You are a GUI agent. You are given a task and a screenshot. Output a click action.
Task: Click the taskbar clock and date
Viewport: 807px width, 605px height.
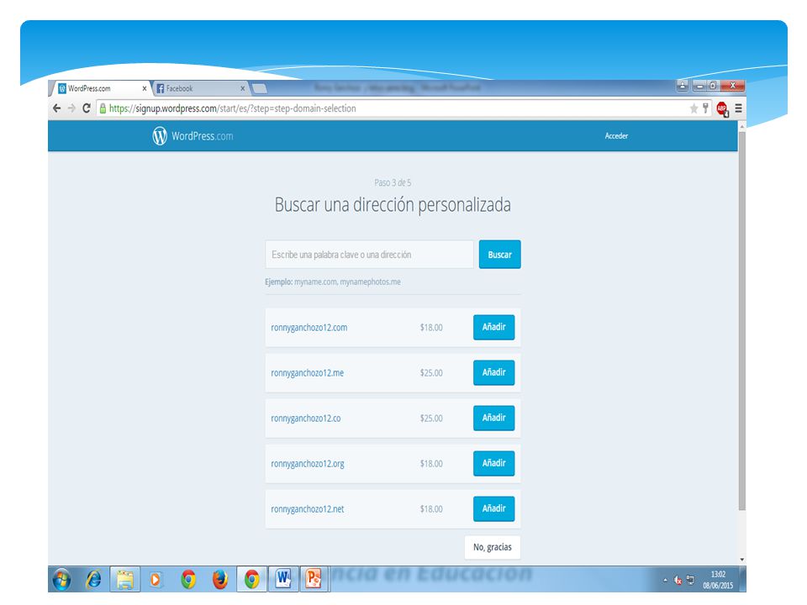coord(718,580)
